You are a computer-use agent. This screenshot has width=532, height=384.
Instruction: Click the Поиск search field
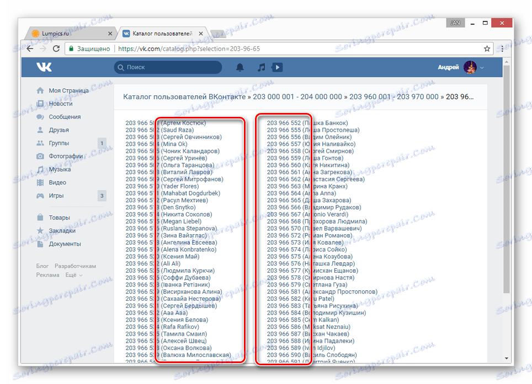pyautogui.click(x=168, y=67)
